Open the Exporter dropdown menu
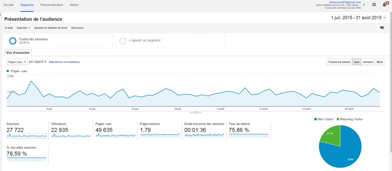Image resolution: width=392 pixels, height=171 pixels. pyautogui.click(x=23, y=28)
